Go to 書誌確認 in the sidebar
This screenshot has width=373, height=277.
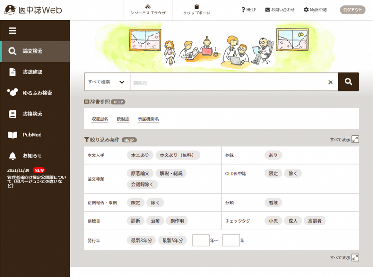point(33,72)
